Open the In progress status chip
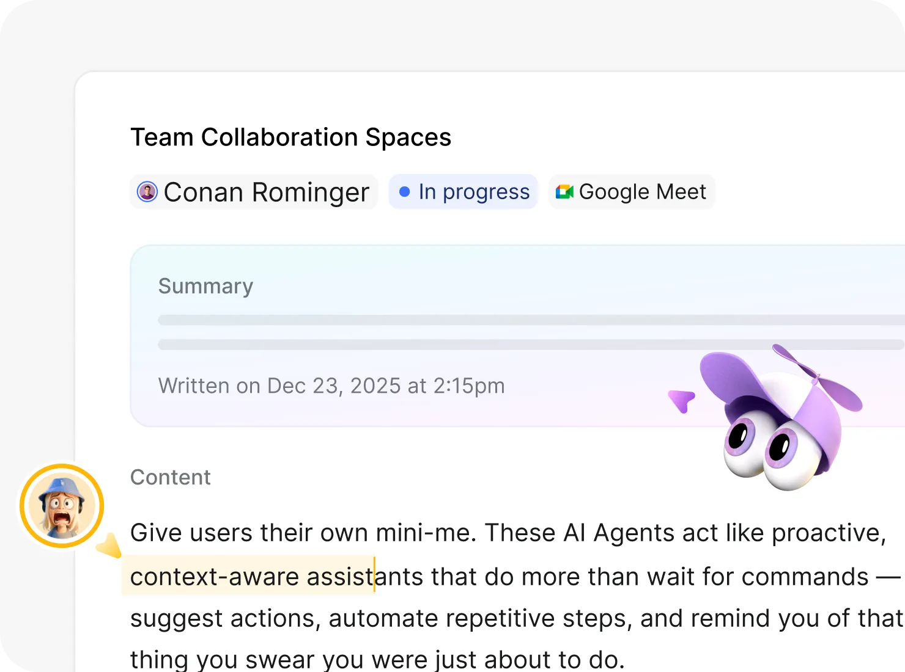The height and width of the screenshot is (672, 905). [464, 192]
